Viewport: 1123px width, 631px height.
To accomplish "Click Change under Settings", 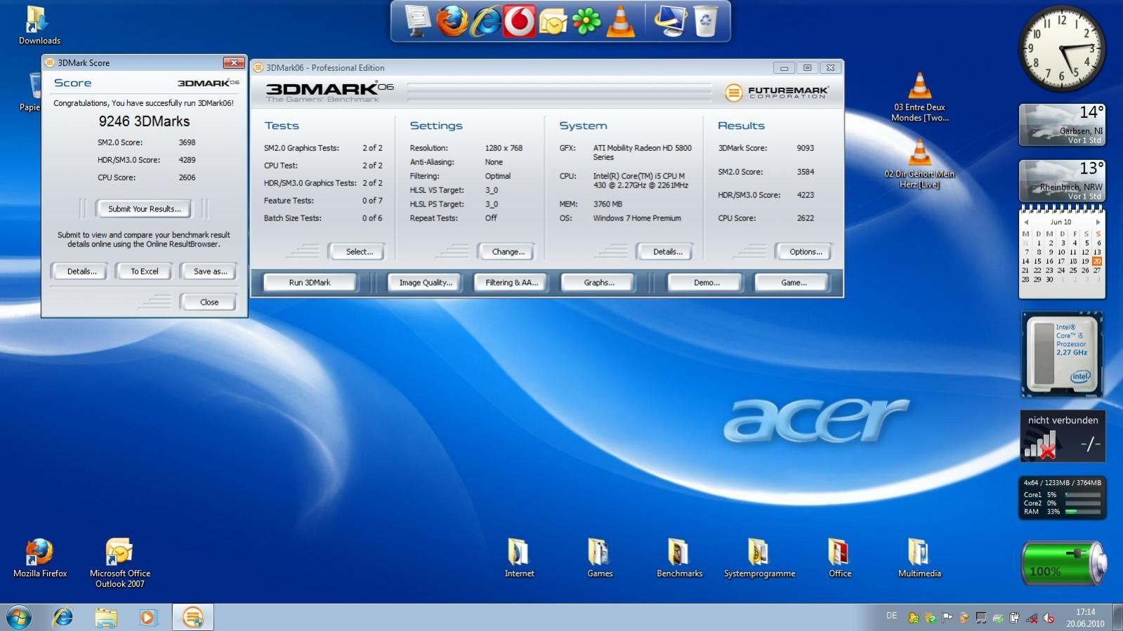I will tap(508, 251).
